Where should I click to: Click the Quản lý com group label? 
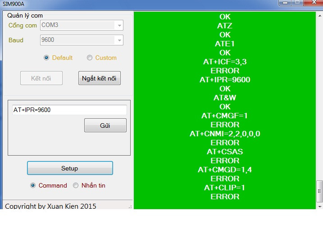[x=25, y=15]
